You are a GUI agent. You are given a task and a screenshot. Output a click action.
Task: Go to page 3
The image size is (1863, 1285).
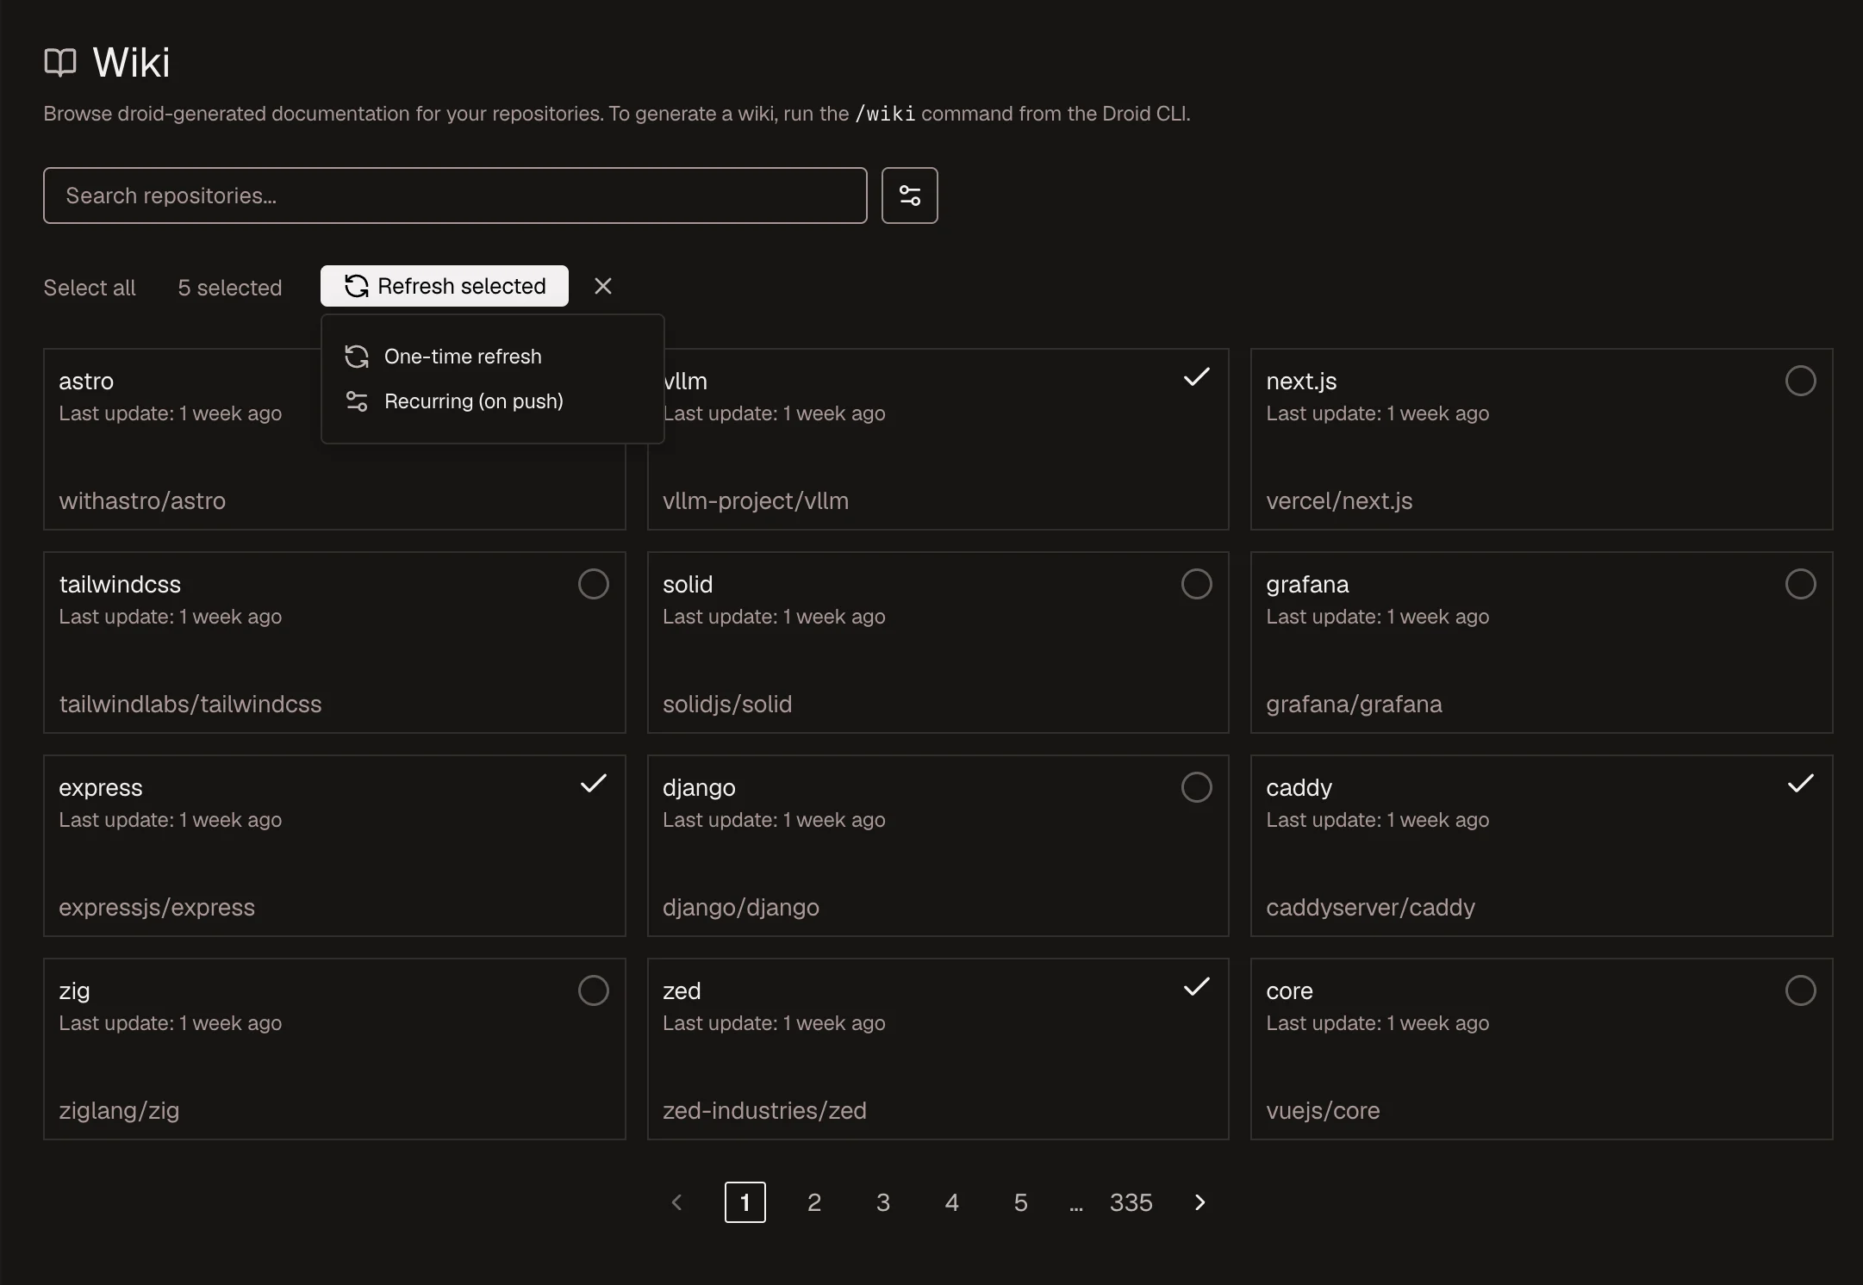tap(882, 1202)
